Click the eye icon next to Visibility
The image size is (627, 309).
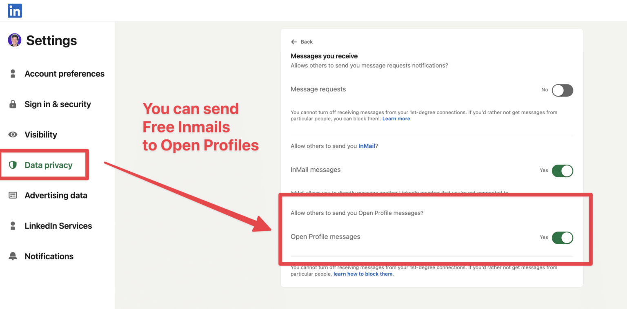13,135
